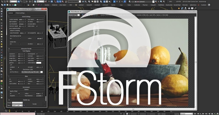Image resolution: width=219 pixels, height=115 pixels.
Task: Switch to the FStorm settings tab
Action: (20, 13)
